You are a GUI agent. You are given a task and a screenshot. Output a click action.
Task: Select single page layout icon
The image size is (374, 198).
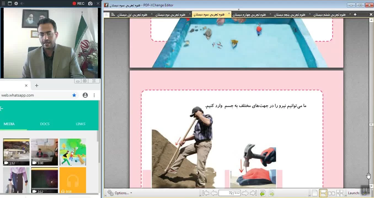click(x=315, y=193)
